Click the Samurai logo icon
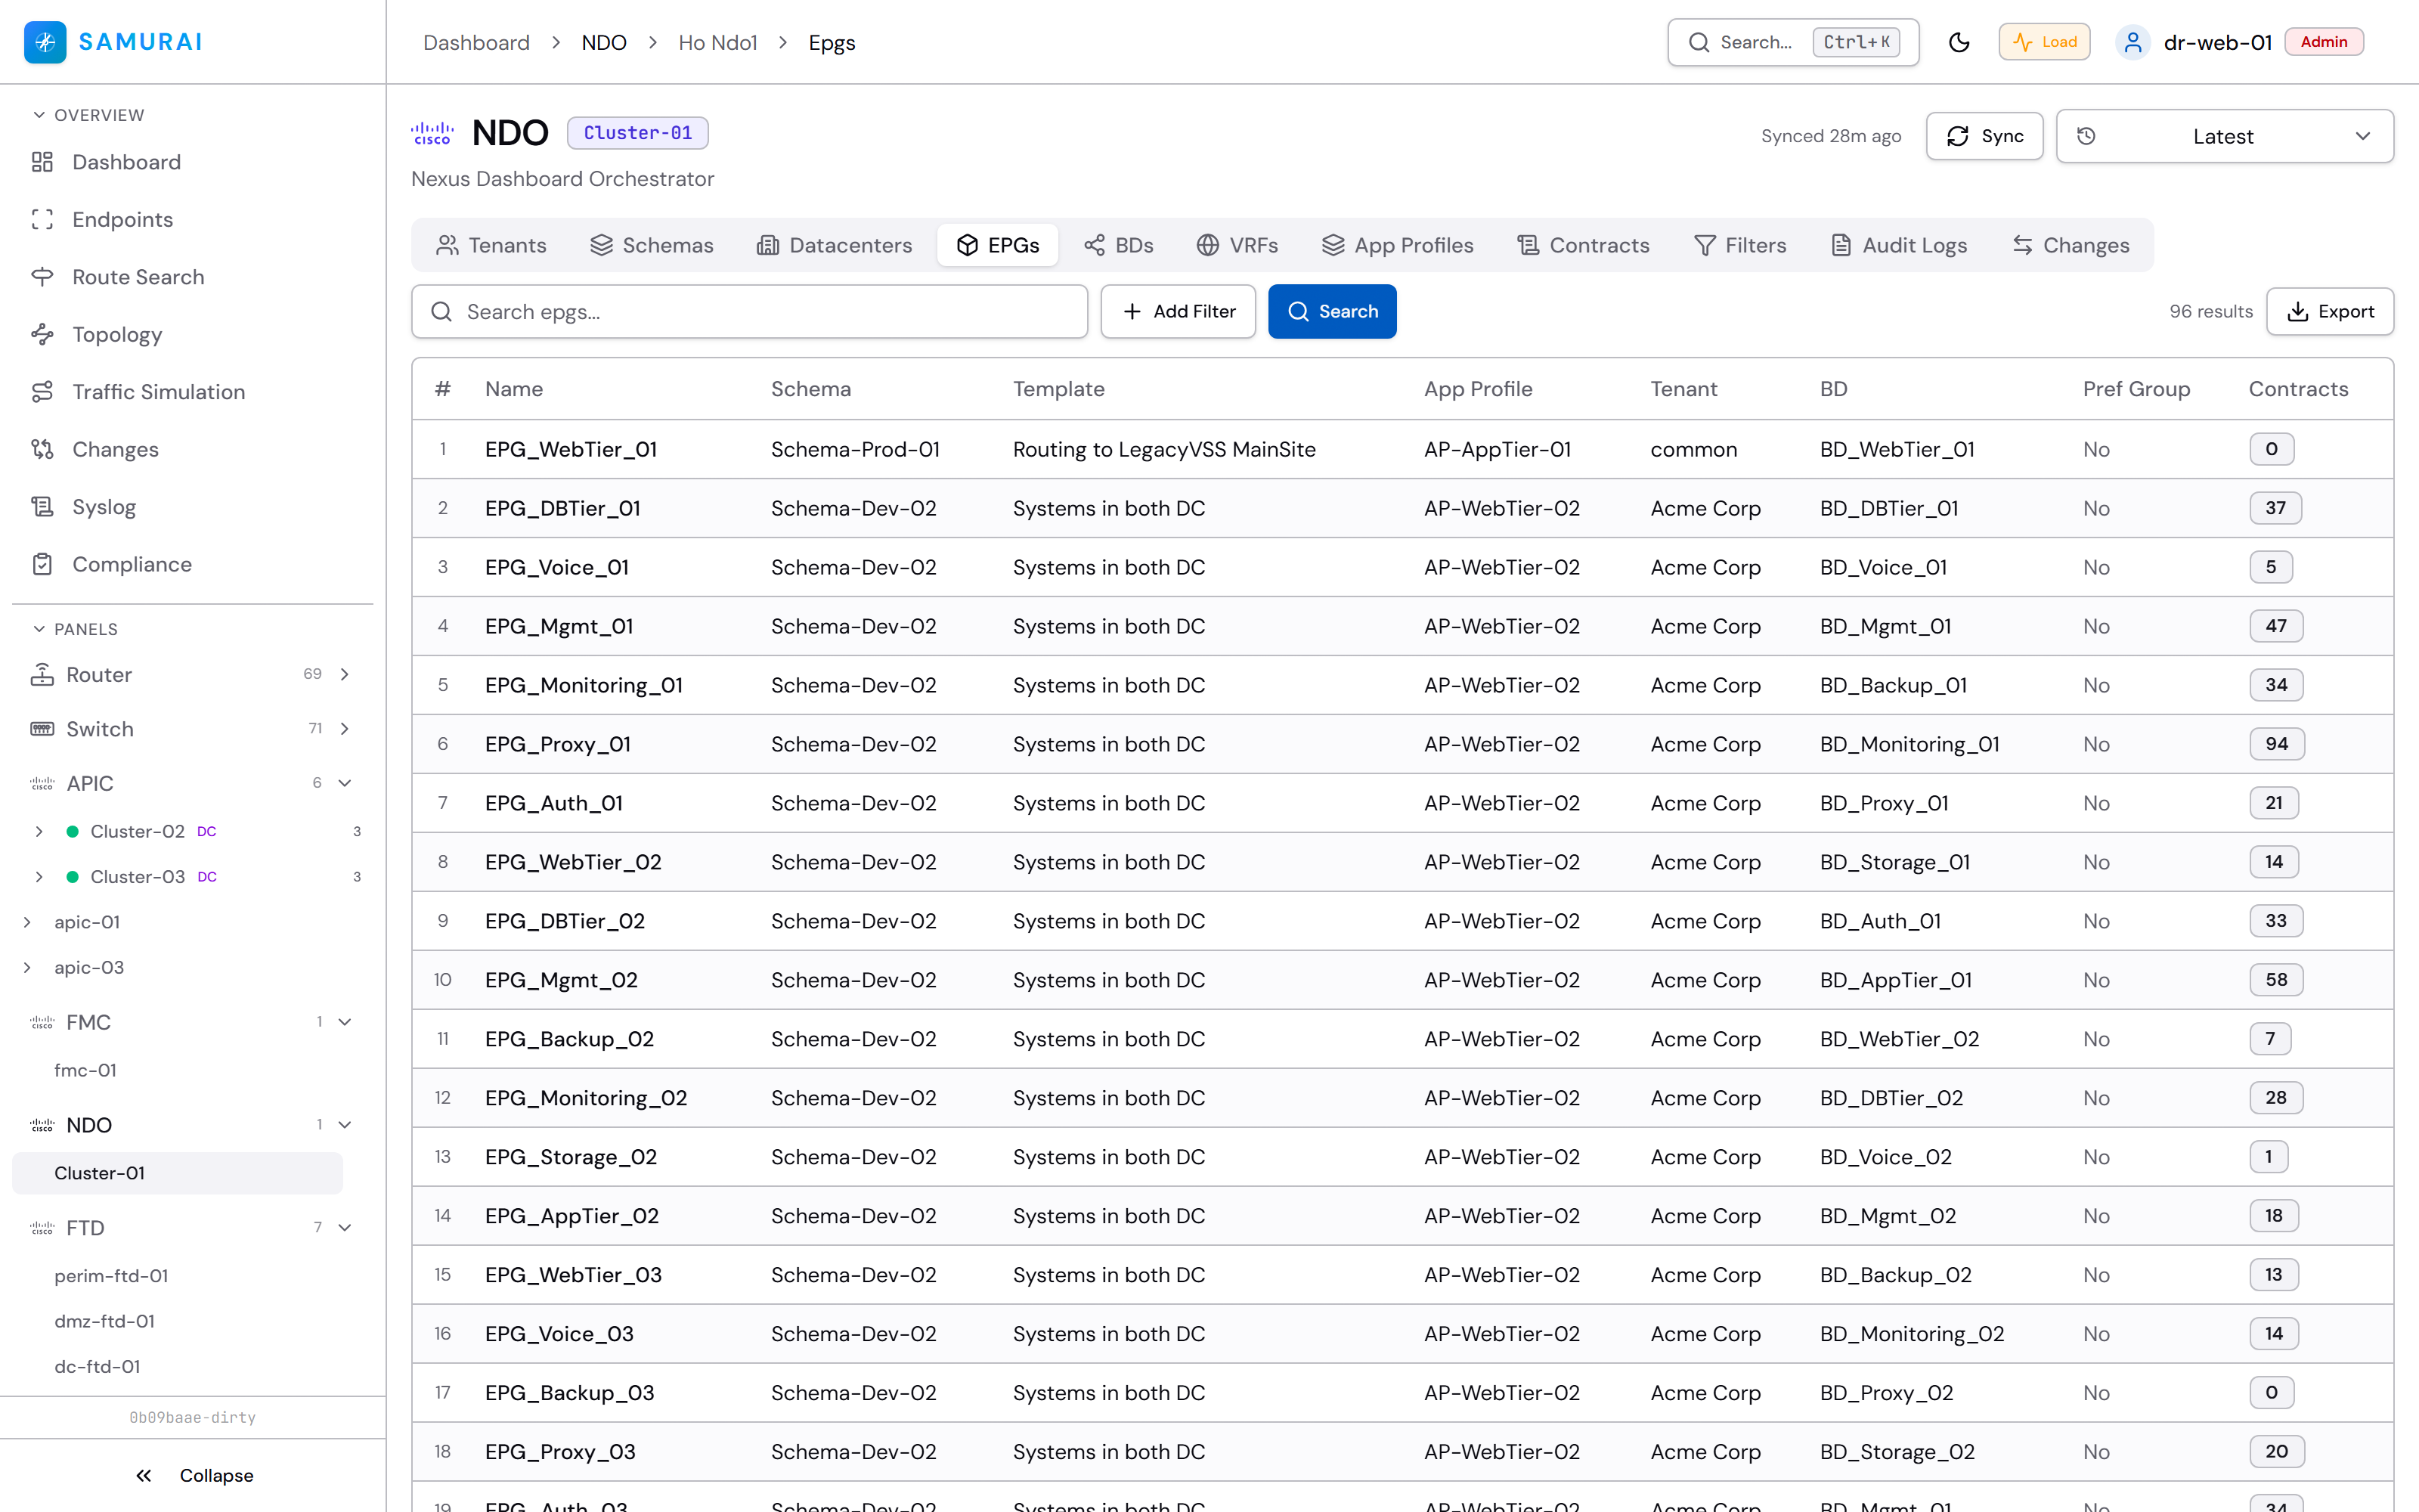2419x1512 pixels. coord(45,42)
